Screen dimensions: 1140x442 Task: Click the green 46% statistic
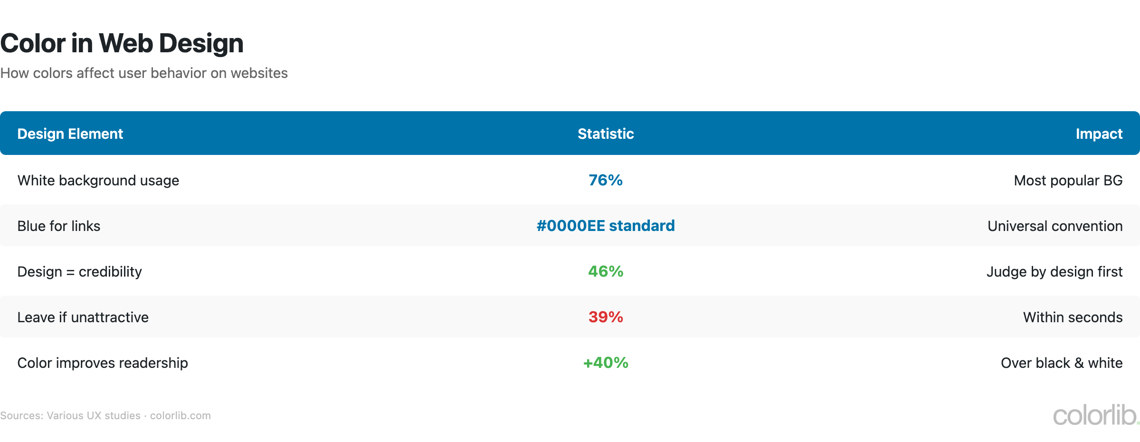coord(606,271)
